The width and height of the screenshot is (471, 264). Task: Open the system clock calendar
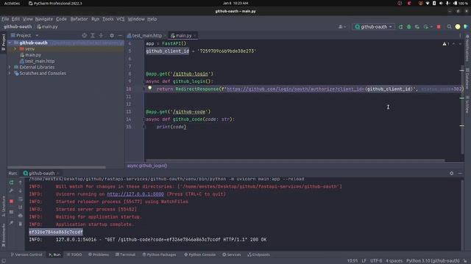coord(235,3)
